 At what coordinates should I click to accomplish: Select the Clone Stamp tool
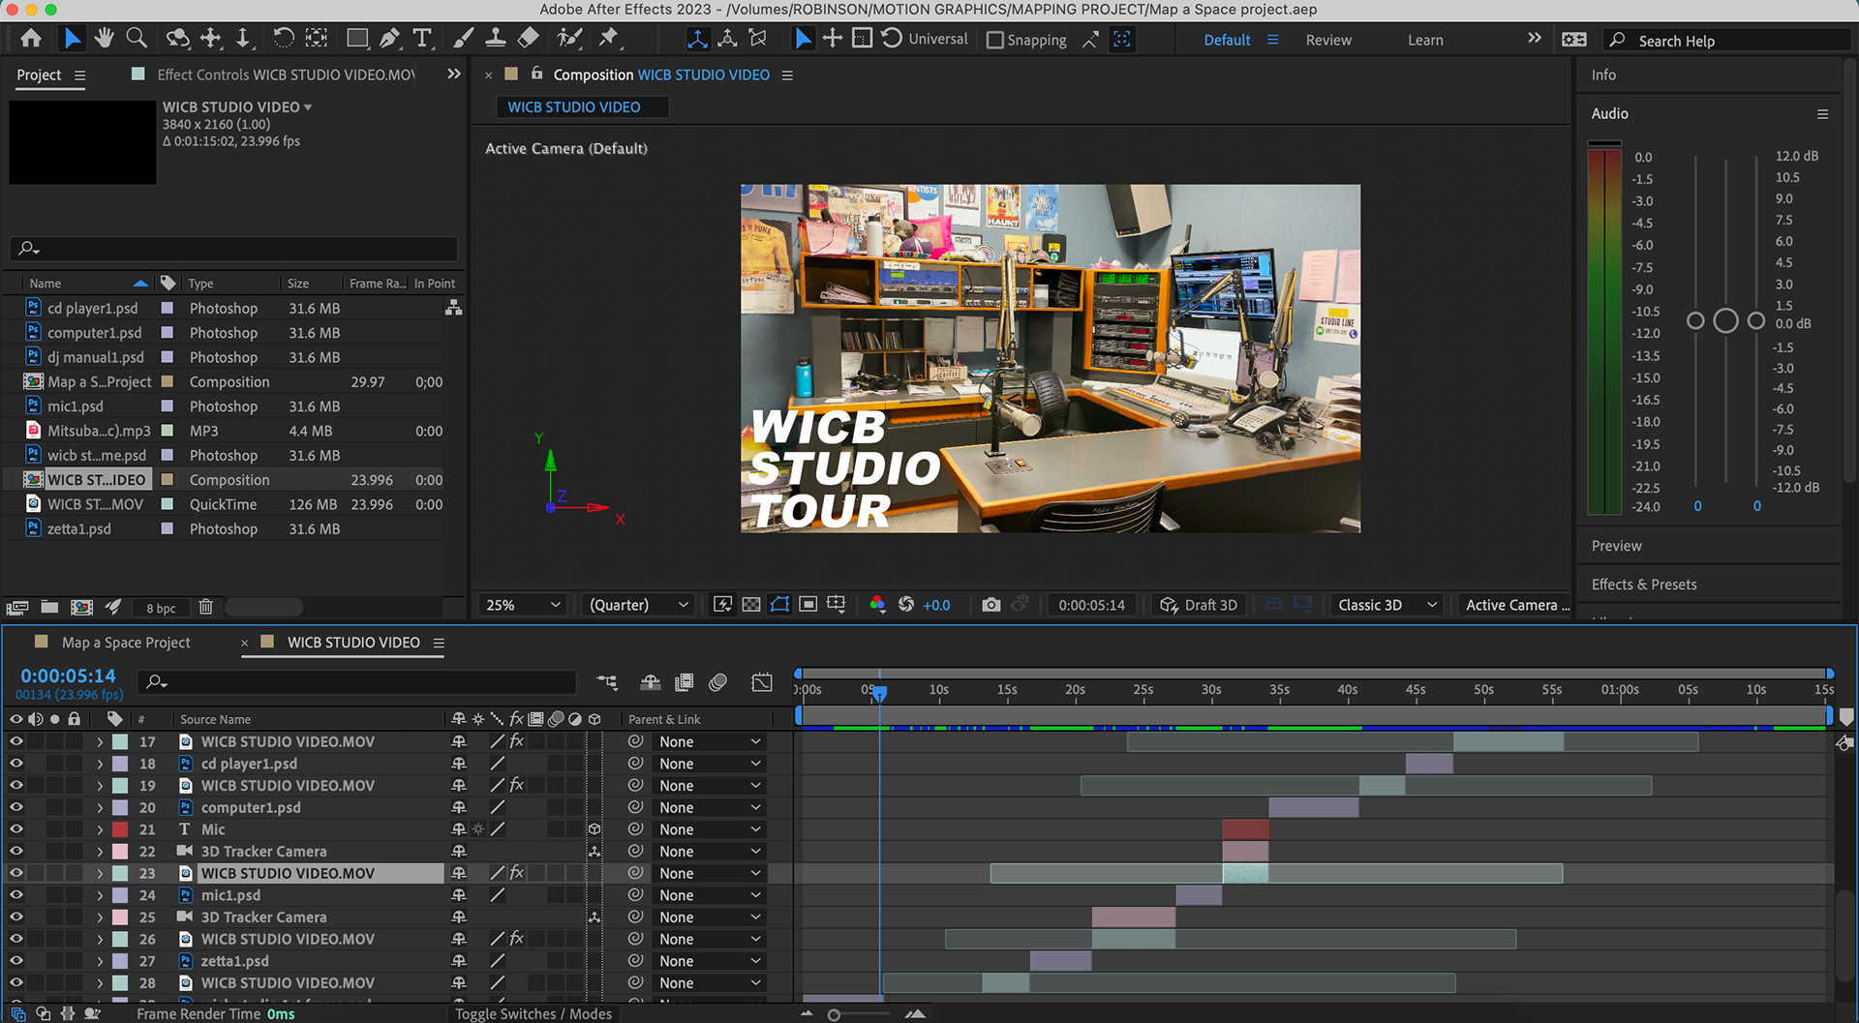click(496, 39)
